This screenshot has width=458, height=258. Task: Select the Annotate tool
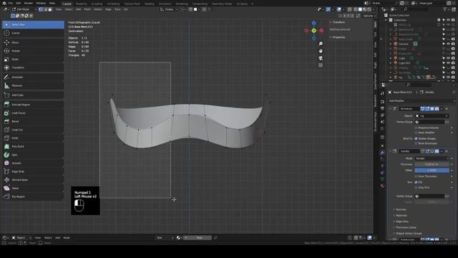33,77
